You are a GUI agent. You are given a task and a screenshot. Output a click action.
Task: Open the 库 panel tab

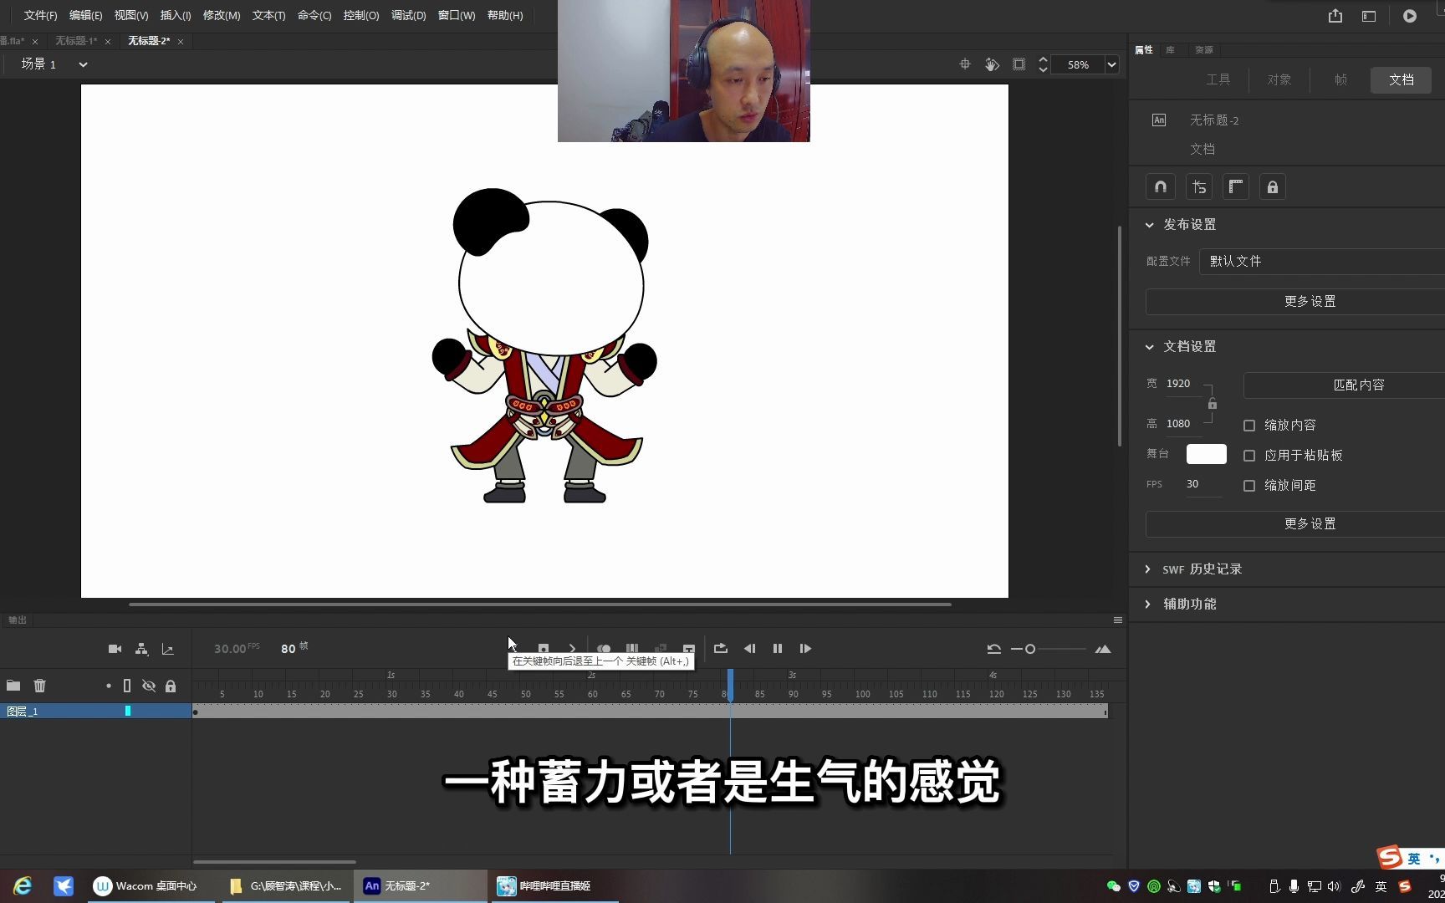[x=1171, y=50]
